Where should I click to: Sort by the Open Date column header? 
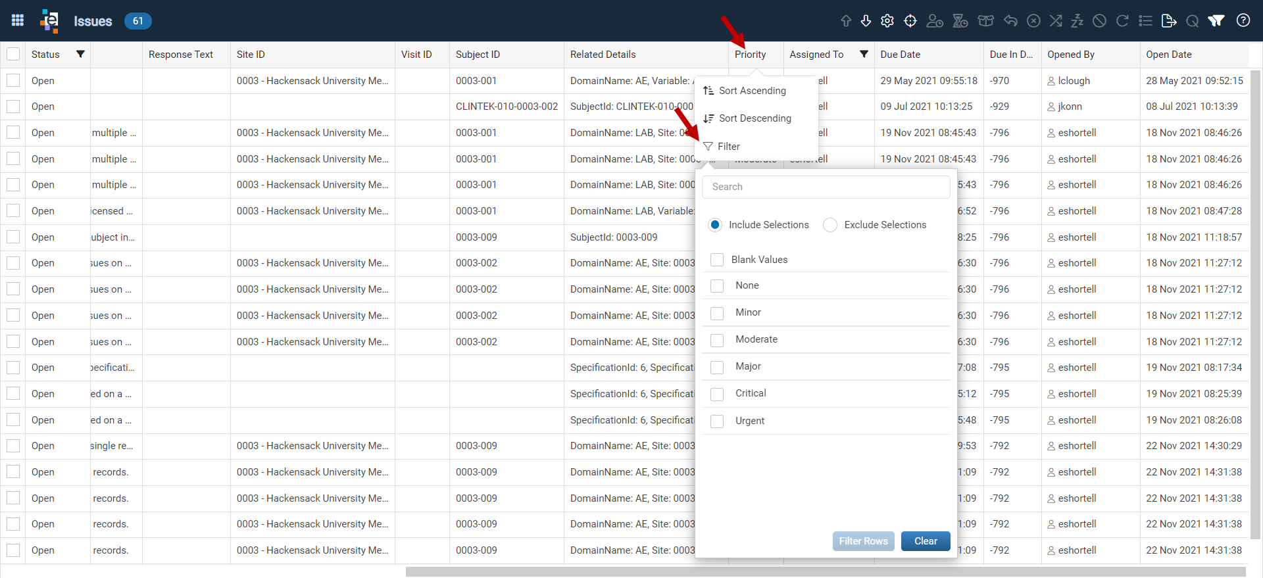pos(1169,55)
